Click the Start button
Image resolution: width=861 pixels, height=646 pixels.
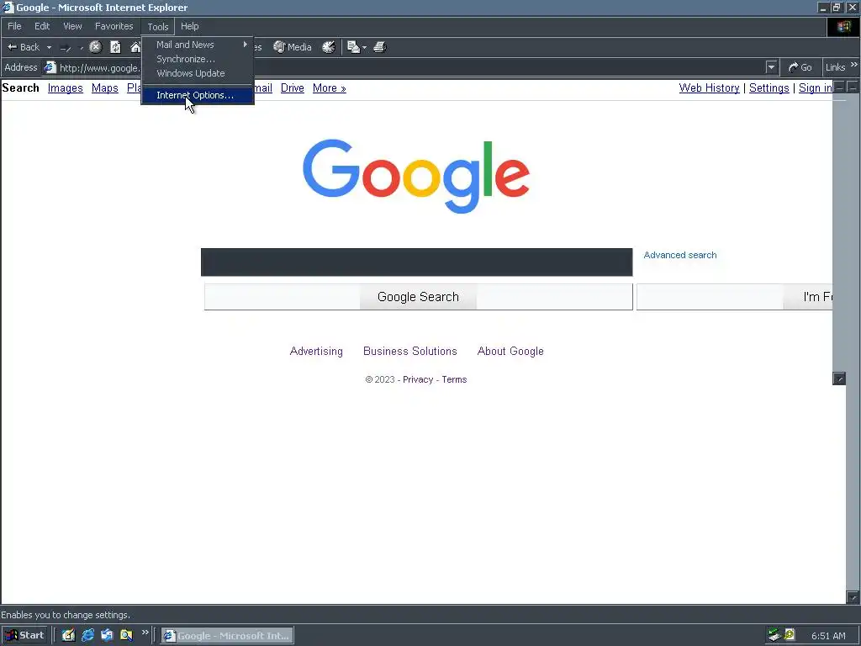coord(24,636)
